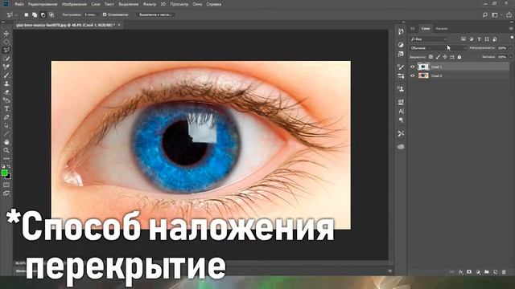Choose Add to selection mode
This screenshot has height=289, width=515.
tap(35, 14)
